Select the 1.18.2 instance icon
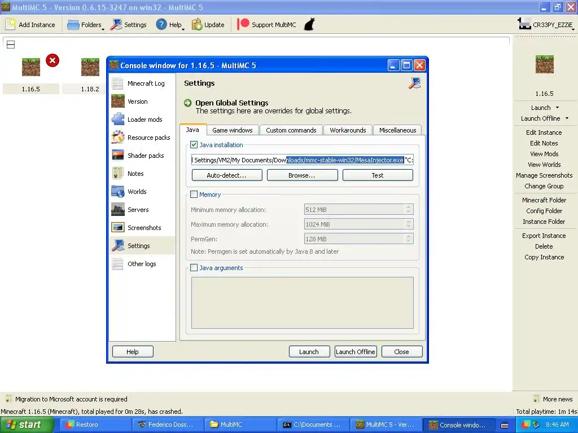Viewport: 578px width, 433px height. (90, 67)
